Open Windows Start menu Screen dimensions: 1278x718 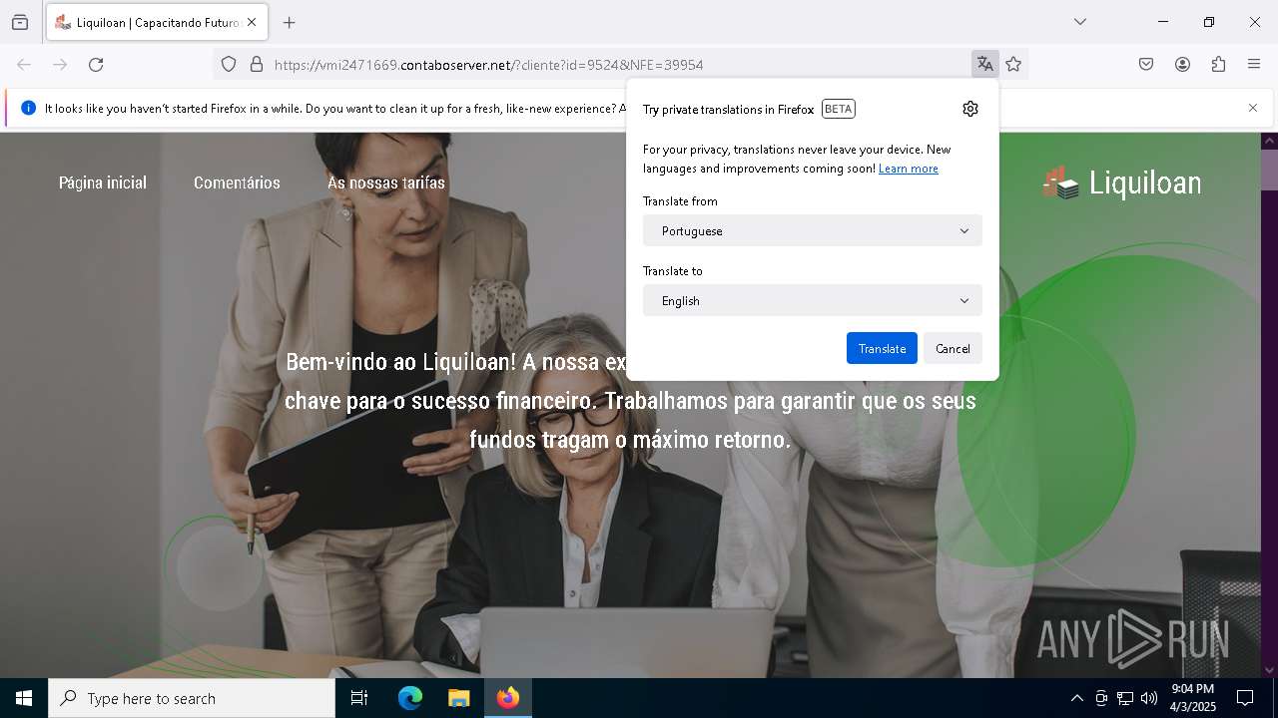coord(24,698)
